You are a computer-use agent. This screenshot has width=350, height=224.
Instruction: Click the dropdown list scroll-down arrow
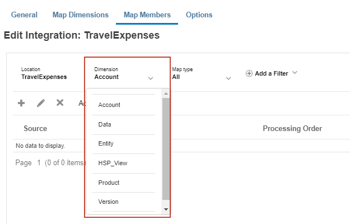(x=165, y=209)
